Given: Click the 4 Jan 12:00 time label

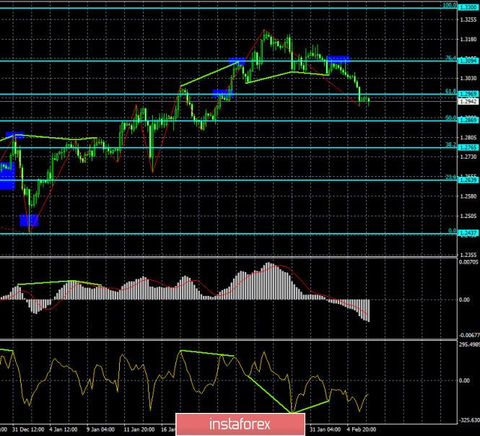Looking at the screenshot, I should point(64,430).
